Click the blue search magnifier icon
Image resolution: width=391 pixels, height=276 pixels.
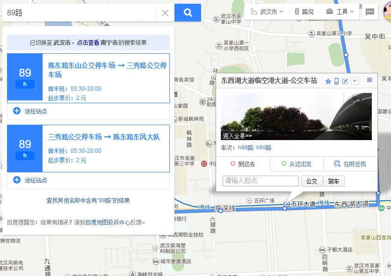(x=188, y=13)
